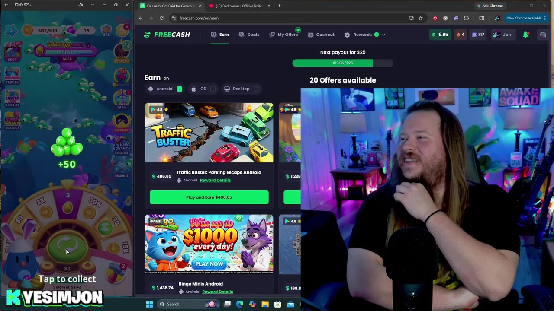554x311 pixels.
Task: Open the tab search icon in Chrome toolbar
Action: tap(482, 18)
